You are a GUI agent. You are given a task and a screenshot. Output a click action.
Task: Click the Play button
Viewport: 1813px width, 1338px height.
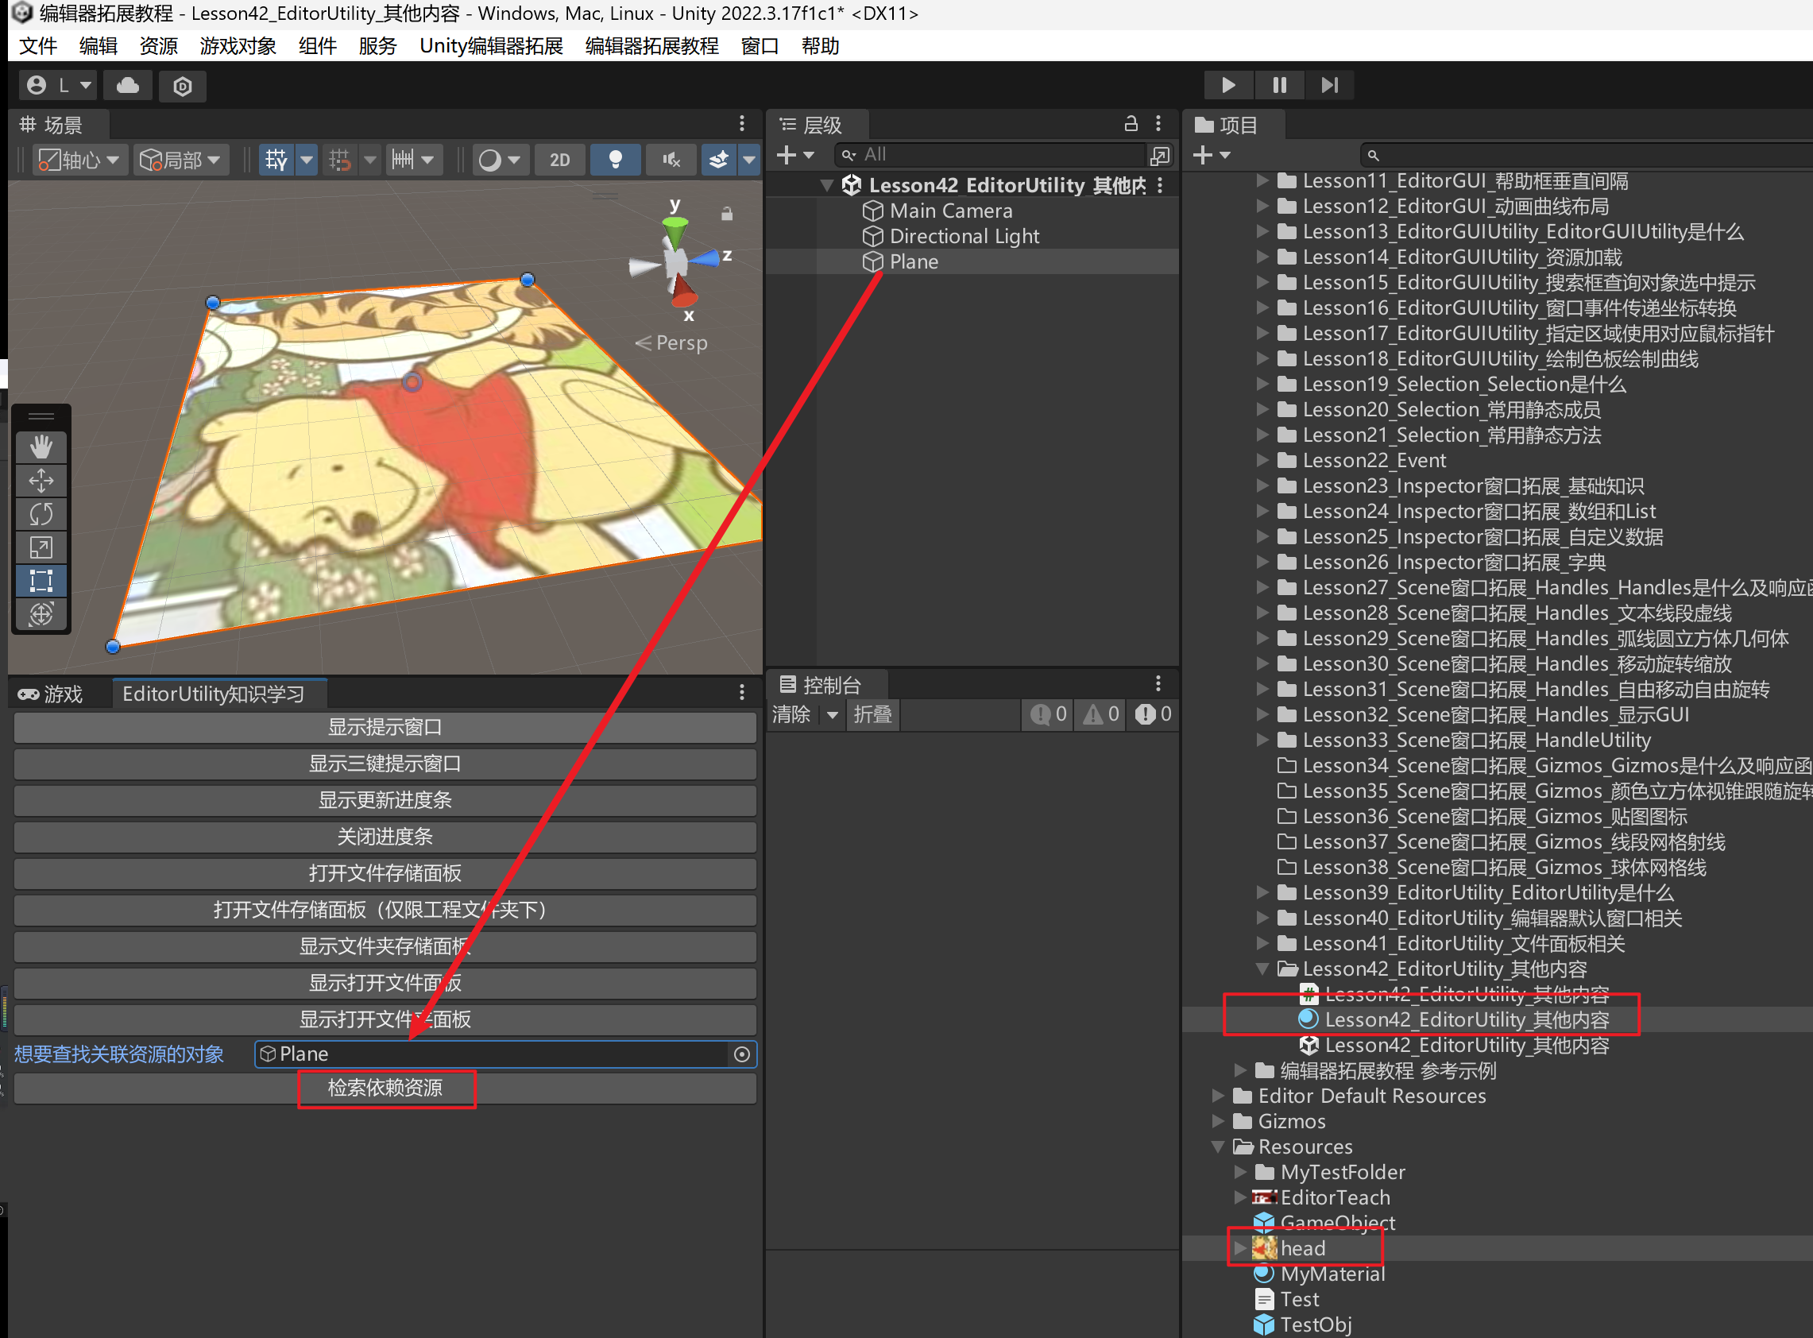[1227, 85]
